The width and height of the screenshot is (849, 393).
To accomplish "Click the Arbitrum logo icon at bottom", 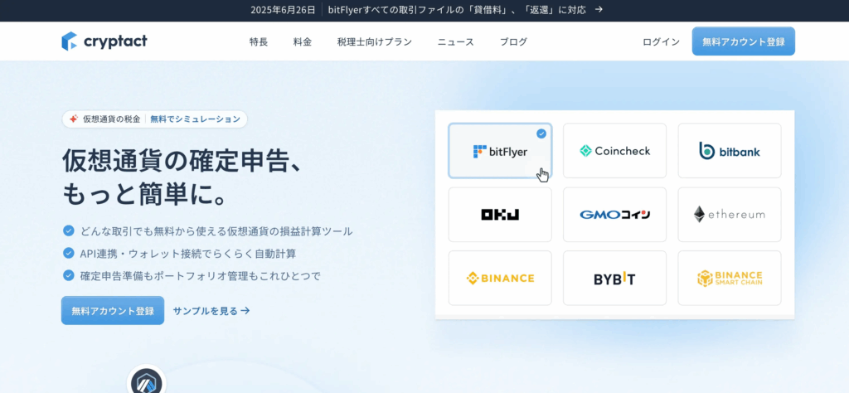I will click(x=146, y=381).
